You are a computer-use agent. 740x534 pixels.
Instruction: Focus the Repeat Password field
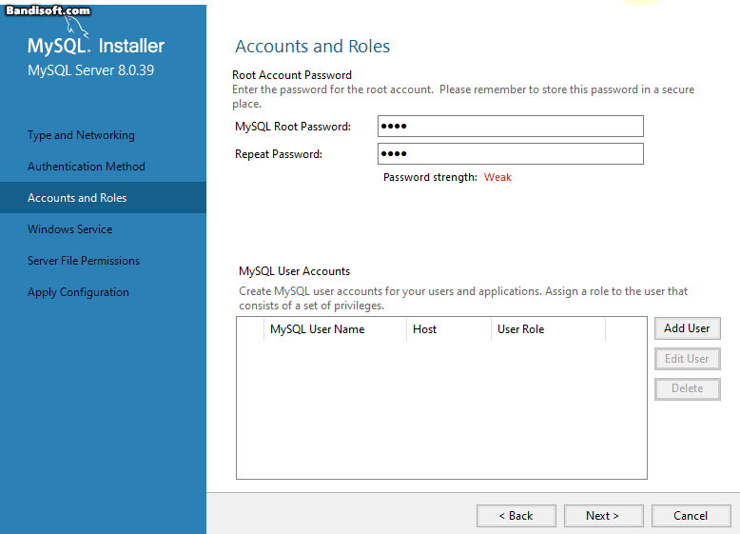510,154
